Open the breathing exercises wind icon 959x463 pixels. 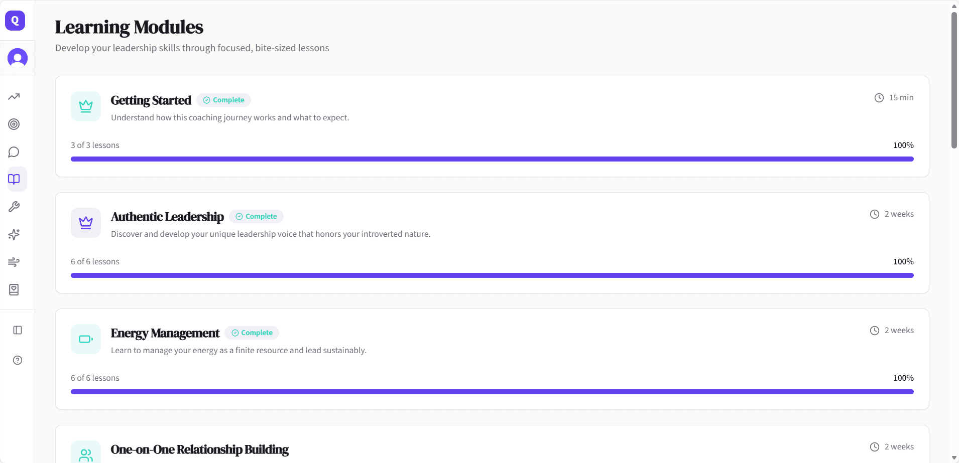tap(14, 262)
